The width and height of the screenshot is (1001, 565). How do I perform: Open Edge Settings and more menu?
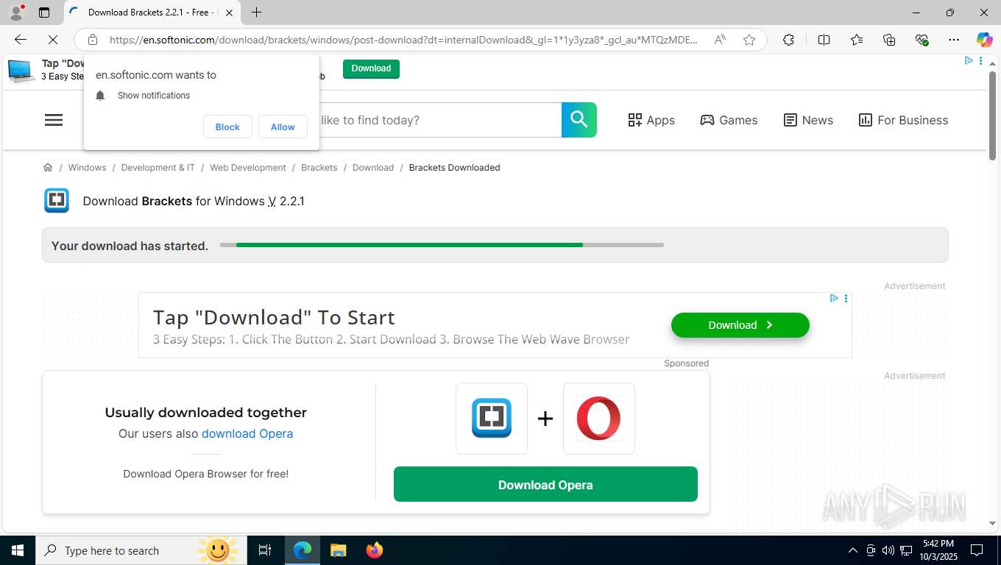954,40
